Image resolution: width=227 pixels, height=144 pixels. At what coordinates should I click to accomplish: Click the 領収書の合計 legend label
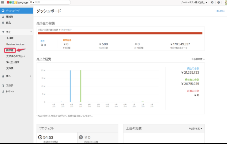tap(192, 80)
